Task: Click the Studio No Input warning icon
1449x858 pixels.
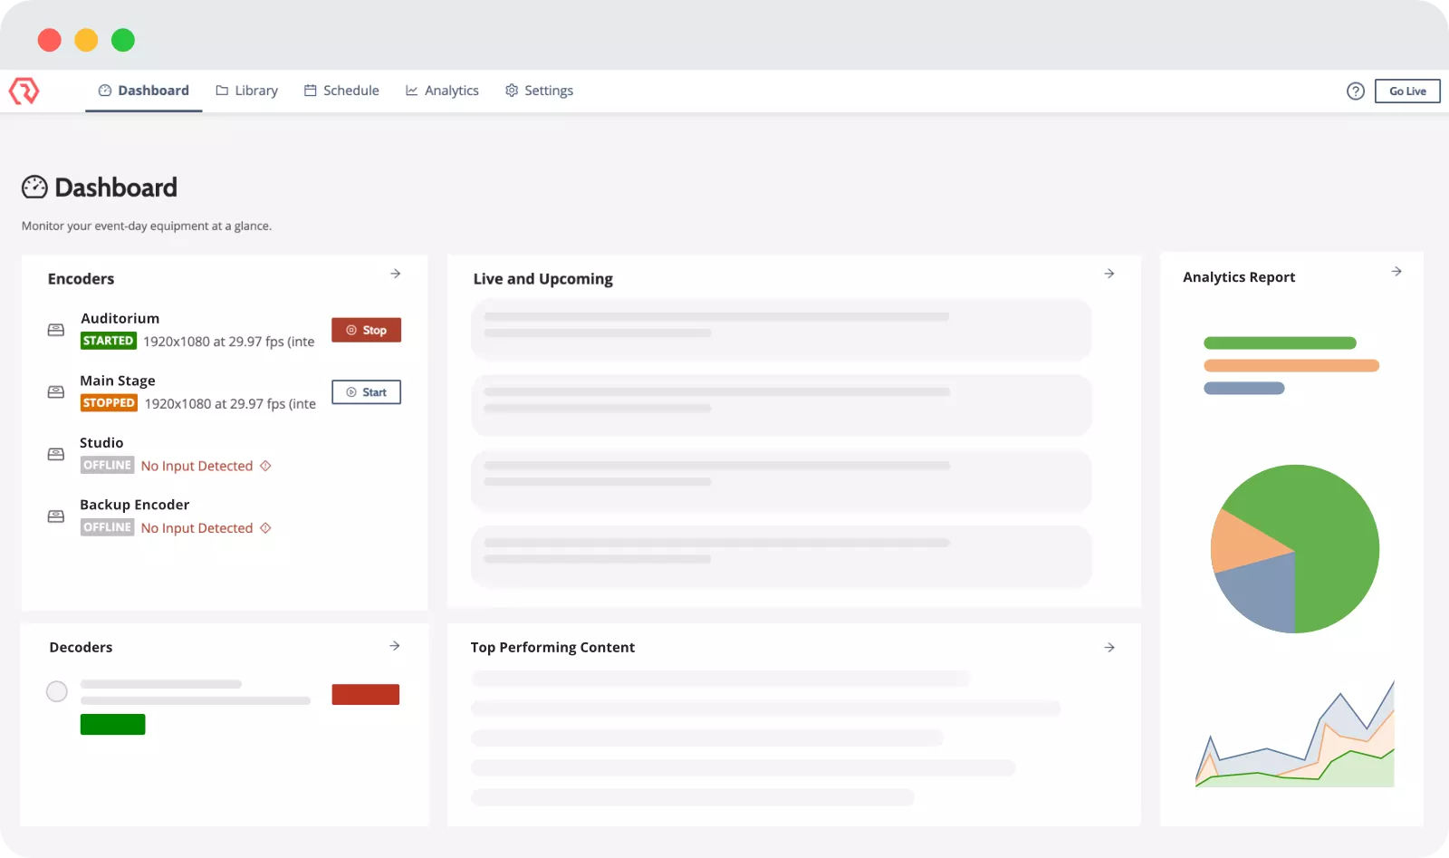Action: (x=265, y=466)
